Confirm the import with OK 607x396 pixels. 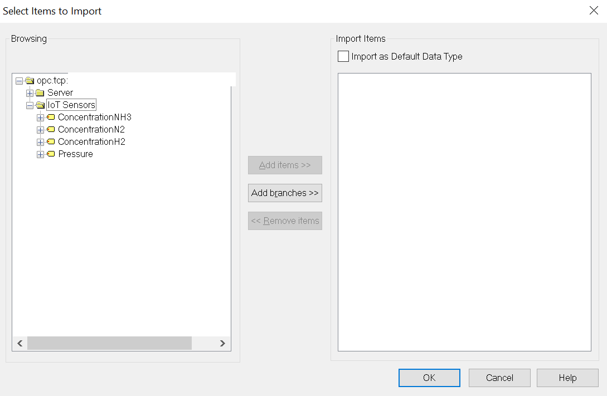point(429,378)
